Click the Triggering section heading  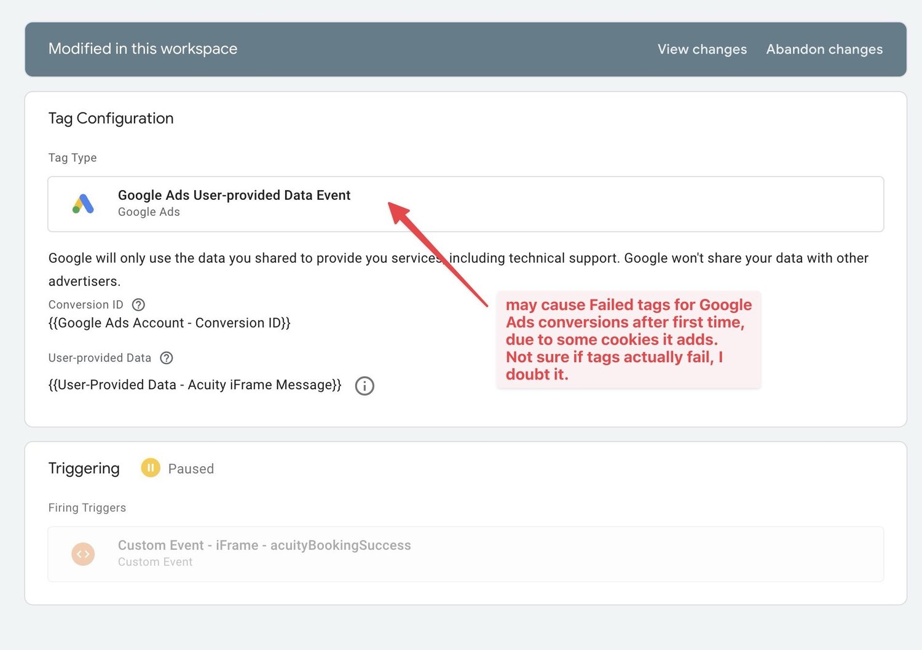point(84,469)
